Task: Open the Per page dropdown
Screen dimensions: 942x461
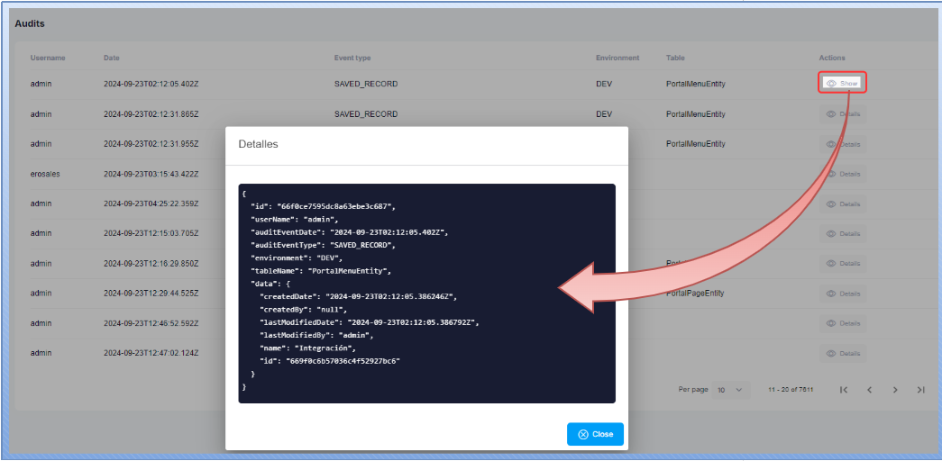Action: 730,390
